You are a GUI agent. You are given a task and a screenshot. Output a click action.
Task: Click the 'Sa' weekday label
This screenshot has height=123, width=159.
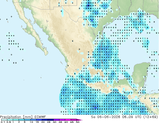click(x=93, y=117)
